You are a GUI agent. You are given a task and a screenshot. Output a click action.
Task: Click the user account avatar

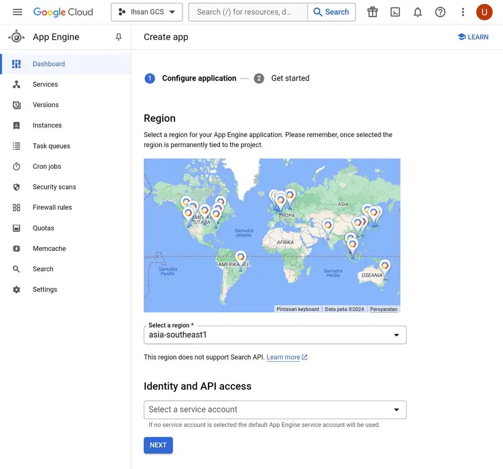484,12
